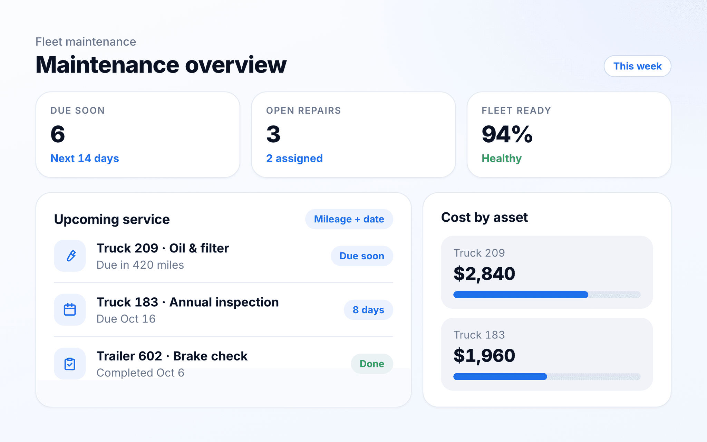
Task: Click the Fleet maintenance breadcrumb text
Action: (x=86, y=41)
